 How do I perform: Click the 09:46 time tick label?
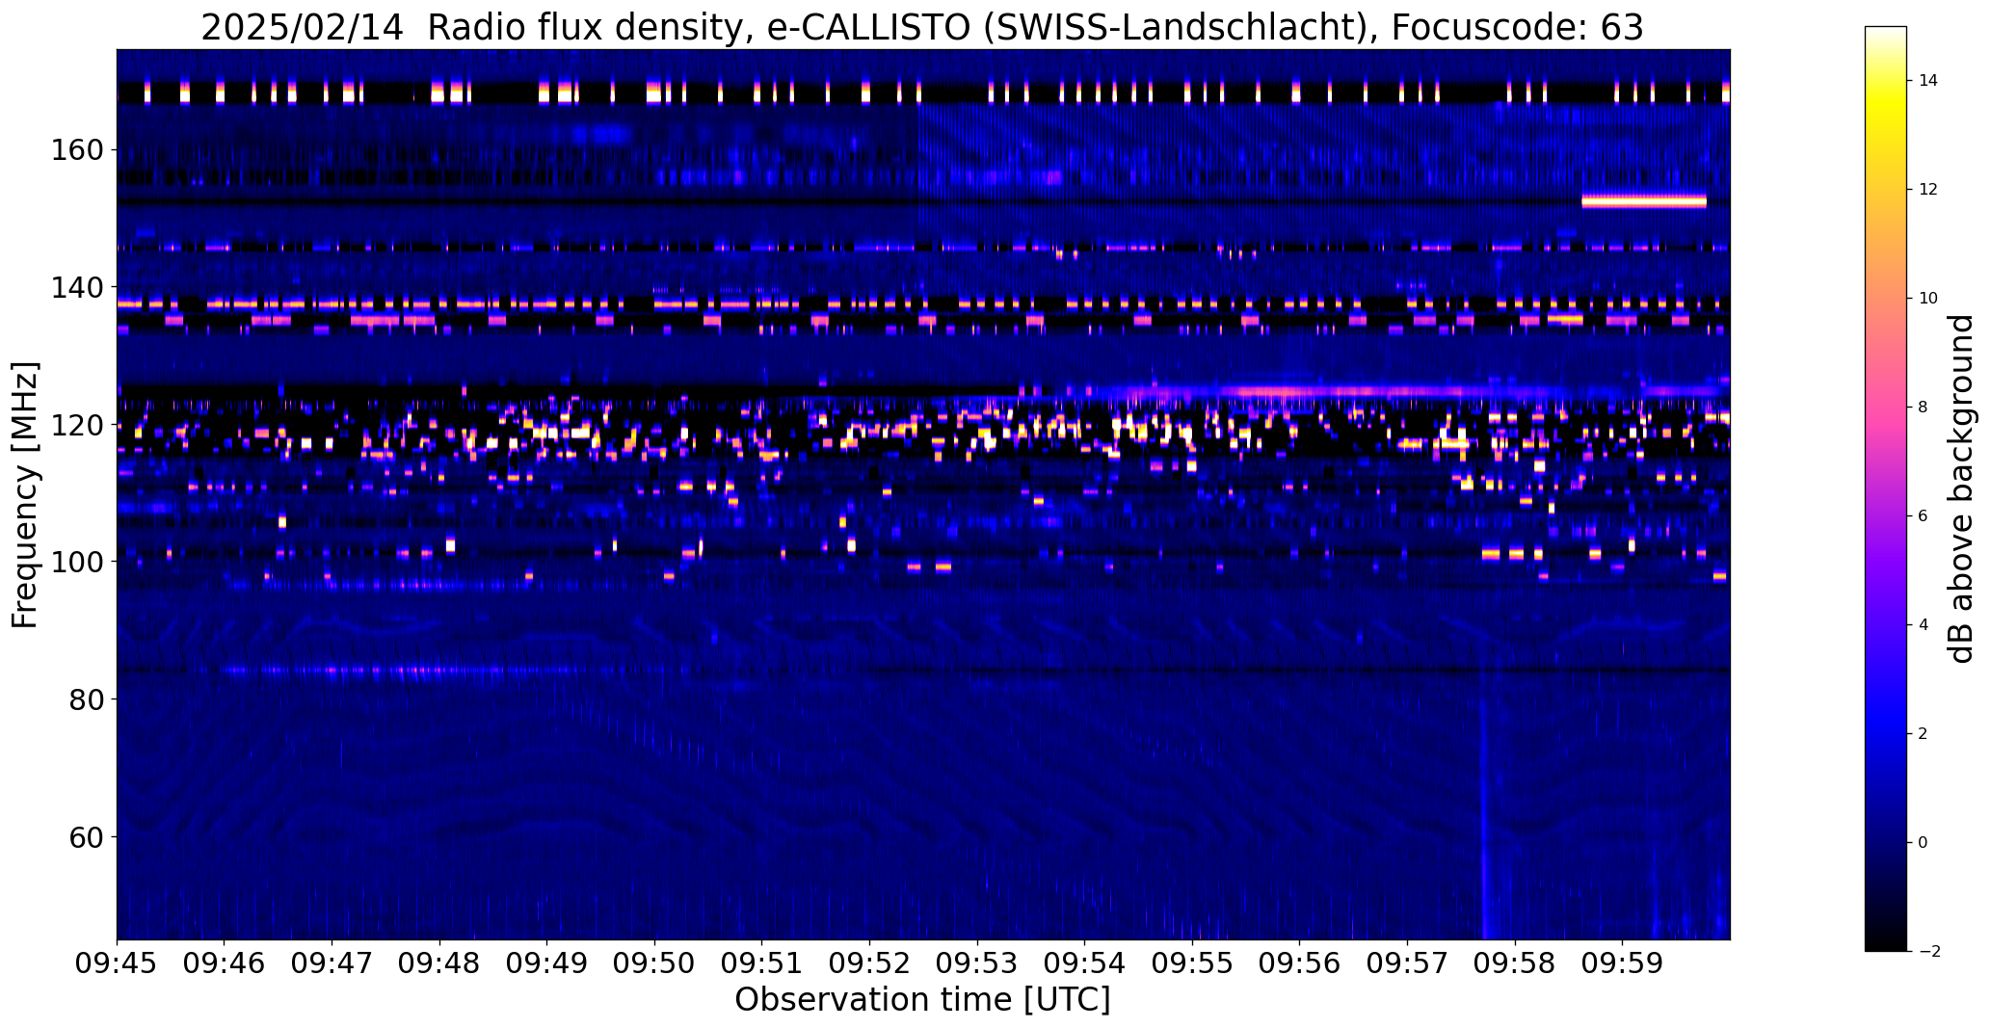(x=225, y=962)
